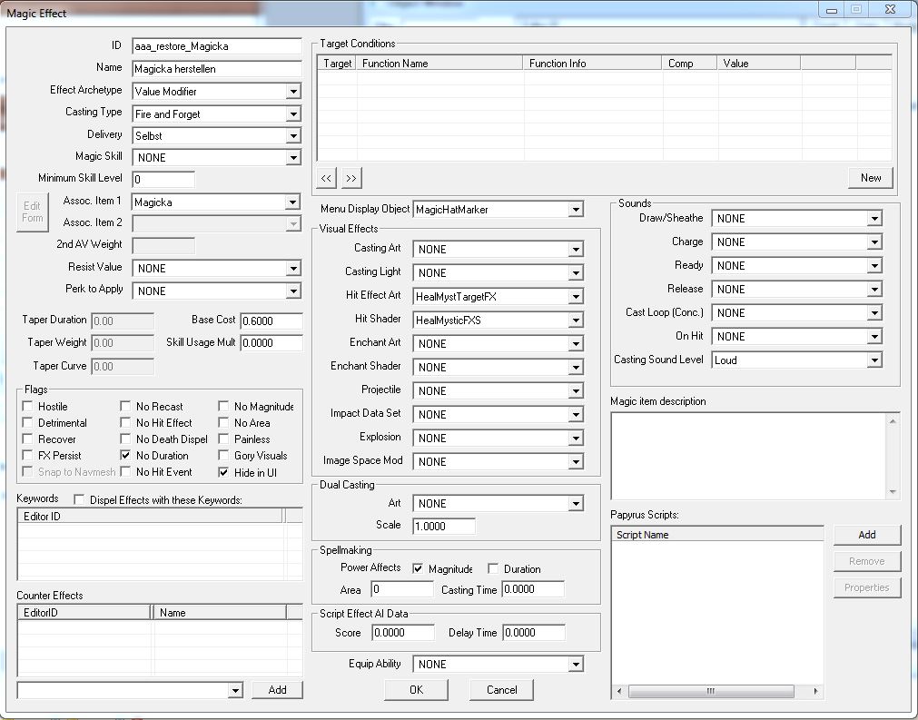Enable Duration under Power Affects

tap(493, 569)
